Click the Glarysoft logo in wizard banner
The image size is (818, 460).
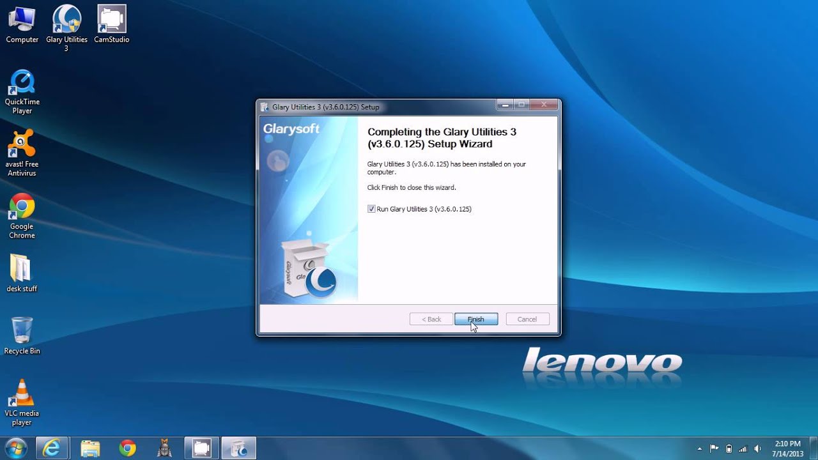pos(291,129)
